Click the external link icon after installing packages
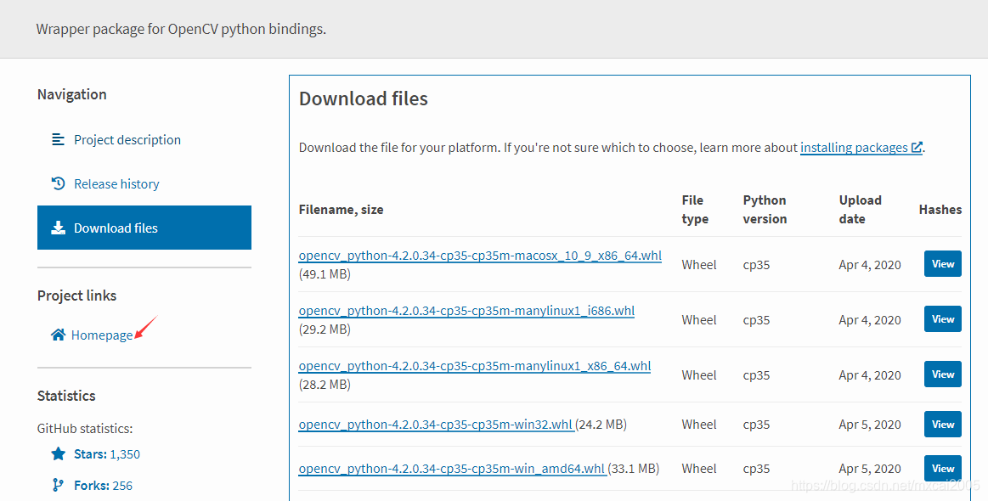Screen dimensions: 988x501 [x=917, y=147]
